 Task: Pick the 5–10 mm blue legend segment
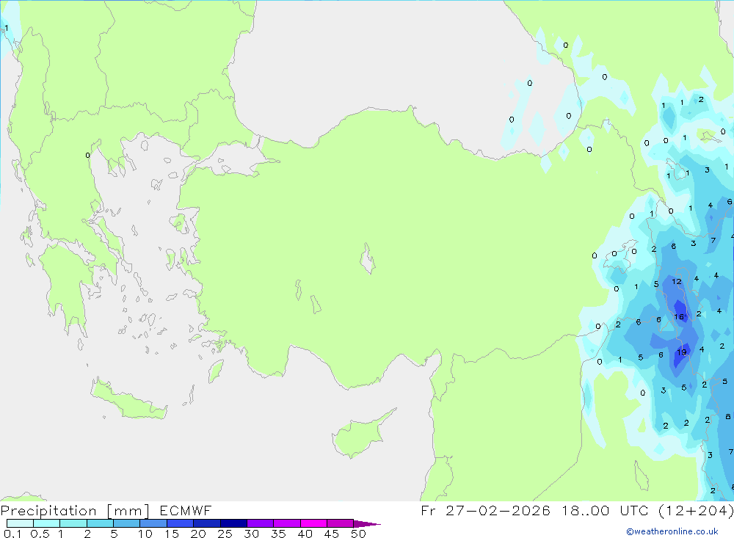coord(127,523)
